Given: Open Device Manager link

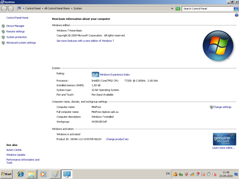Looking at the screenshot, I should click(15, 26).
